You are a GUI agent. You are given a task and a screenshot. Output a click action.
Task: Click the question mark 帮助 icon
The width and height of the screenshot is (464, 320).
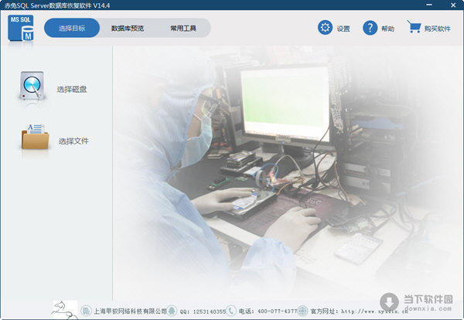click(x=370, y=28)
